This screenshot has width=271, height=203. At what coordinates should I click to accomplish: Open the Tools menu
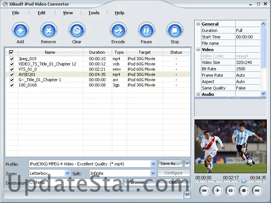point(94,13)
